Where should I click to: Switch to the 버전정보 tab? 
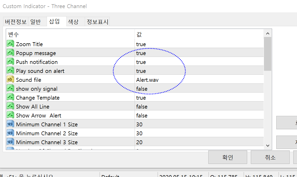[x=16, y=22]
